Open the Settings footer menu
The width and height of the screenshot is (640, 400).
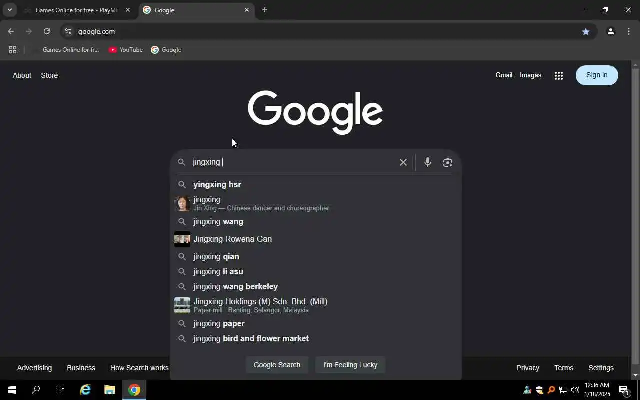pyautogui.click(x=601, y=368)
